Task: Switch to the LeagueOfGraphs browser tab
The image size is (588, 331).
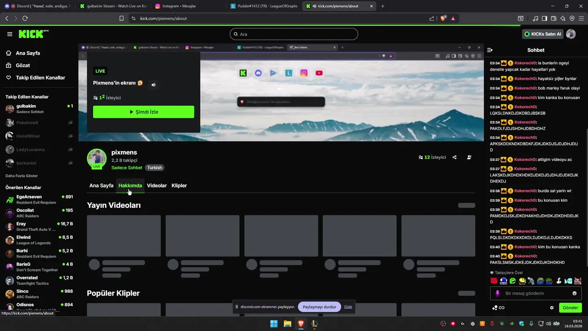Action: (264, 6)
